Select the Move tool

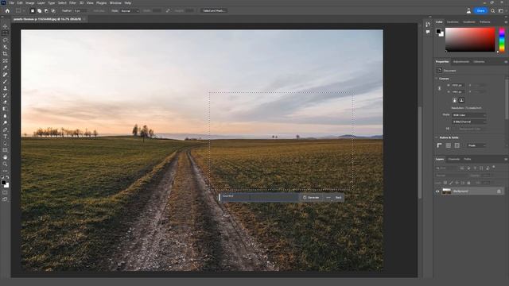click(5, 26)
